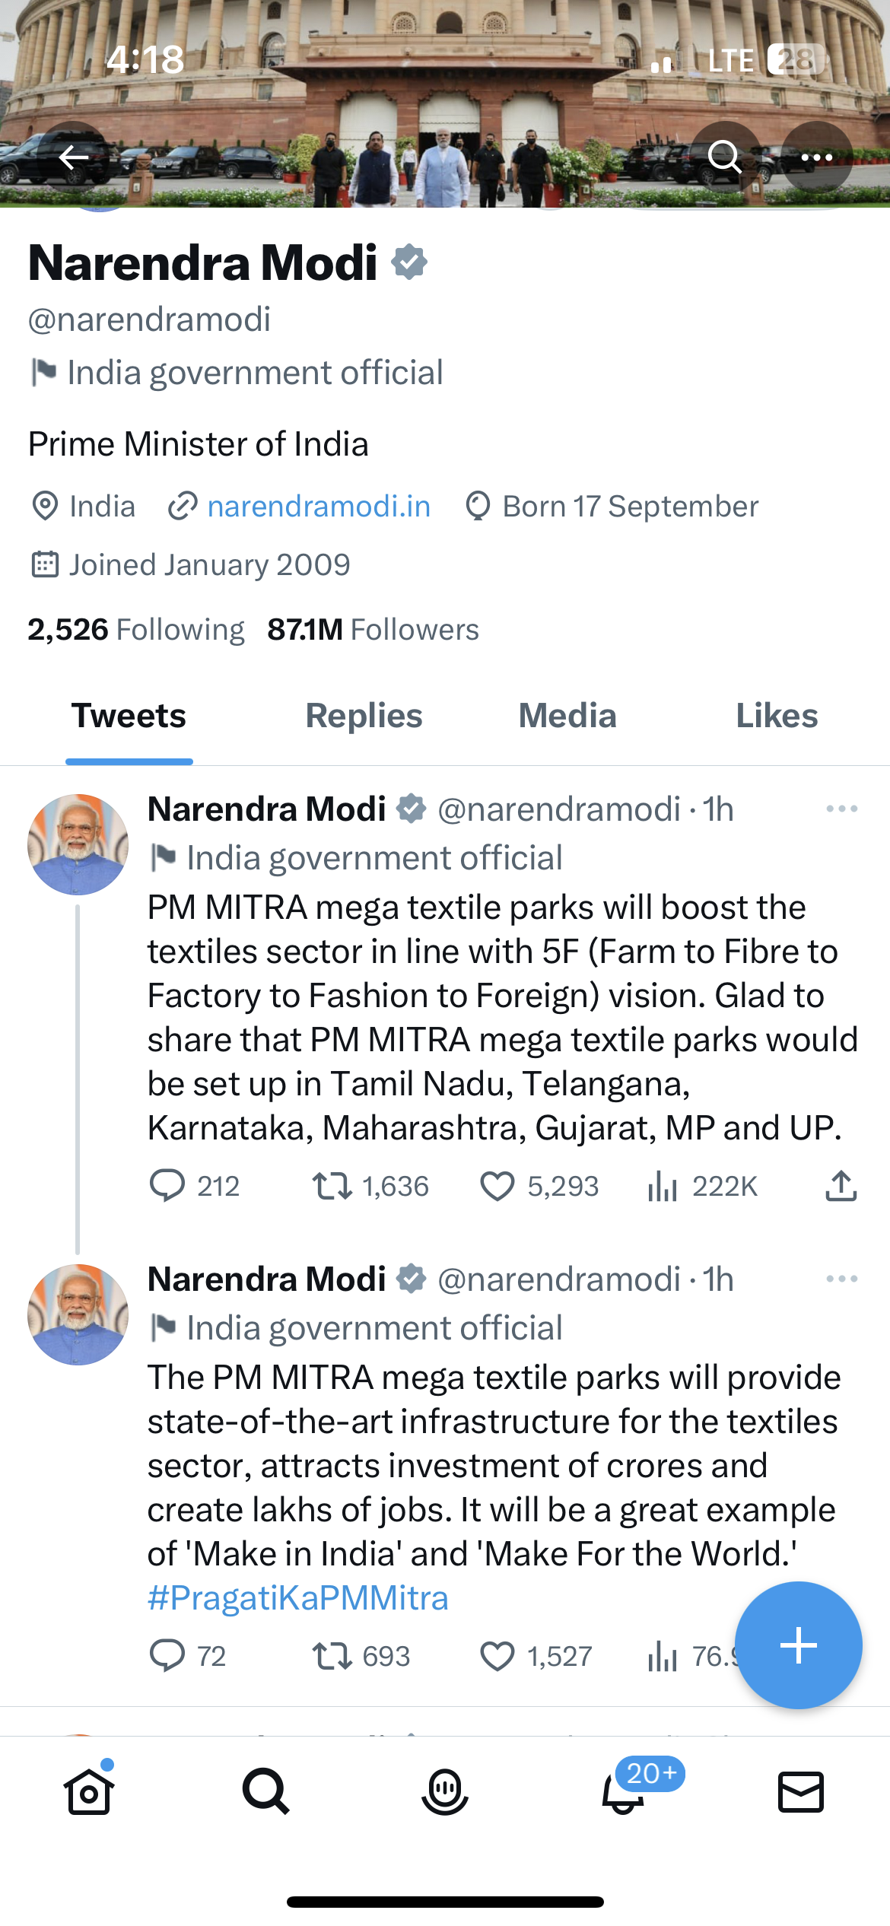Viewport: 890px width, 1926px height.
Task: Like the tweet with 1,527 likes
Action: pos(497,1656)
